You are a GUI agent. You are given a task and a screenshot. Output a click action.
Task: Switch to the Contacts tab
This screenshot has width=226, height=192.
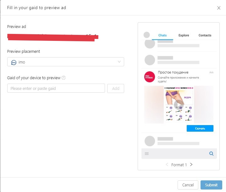point(205,35)
